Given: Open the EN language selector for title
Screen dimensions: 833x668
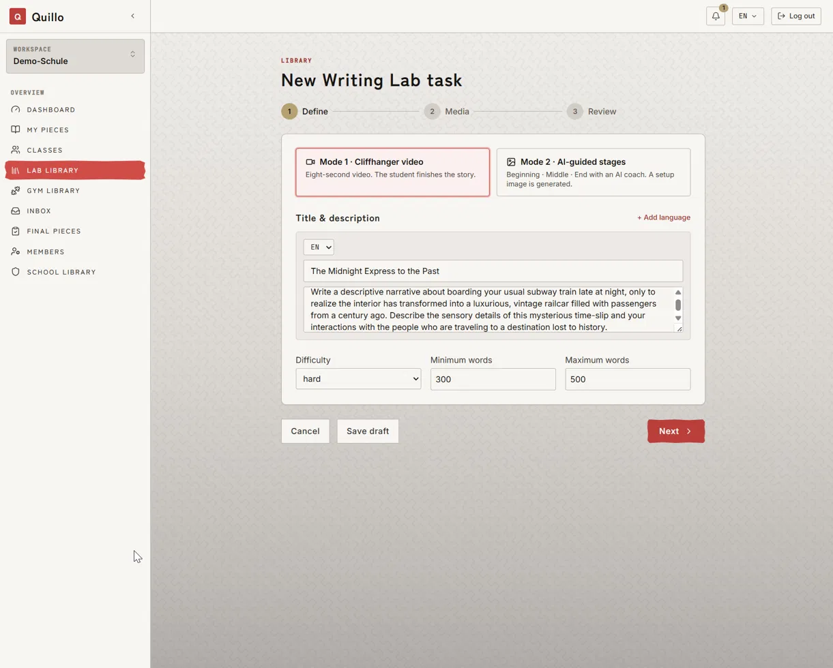Looking at the screenshot, I should 319,247.
